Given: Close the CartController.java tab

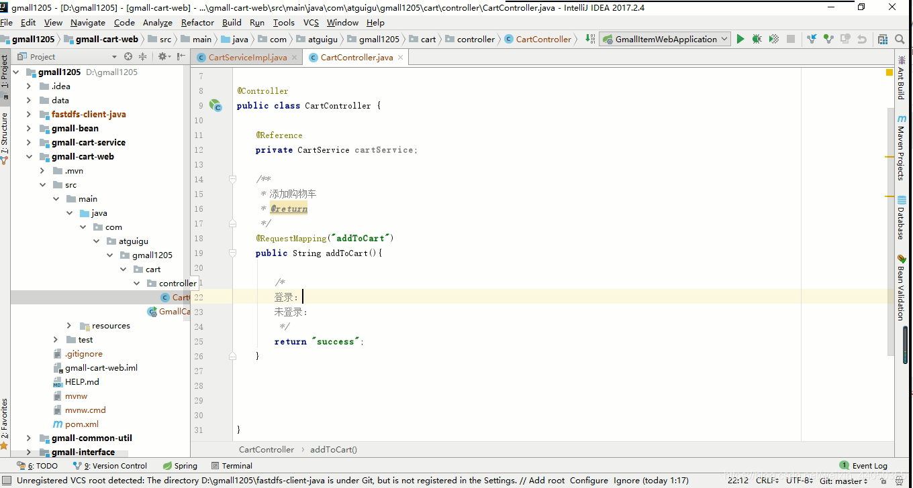Looking at the screenshot, I should click(x=400, y=57).
